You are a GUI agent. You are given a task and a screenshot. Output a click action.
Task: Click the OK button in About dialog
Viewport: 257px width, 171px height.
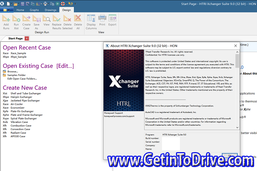coord(230,156)
